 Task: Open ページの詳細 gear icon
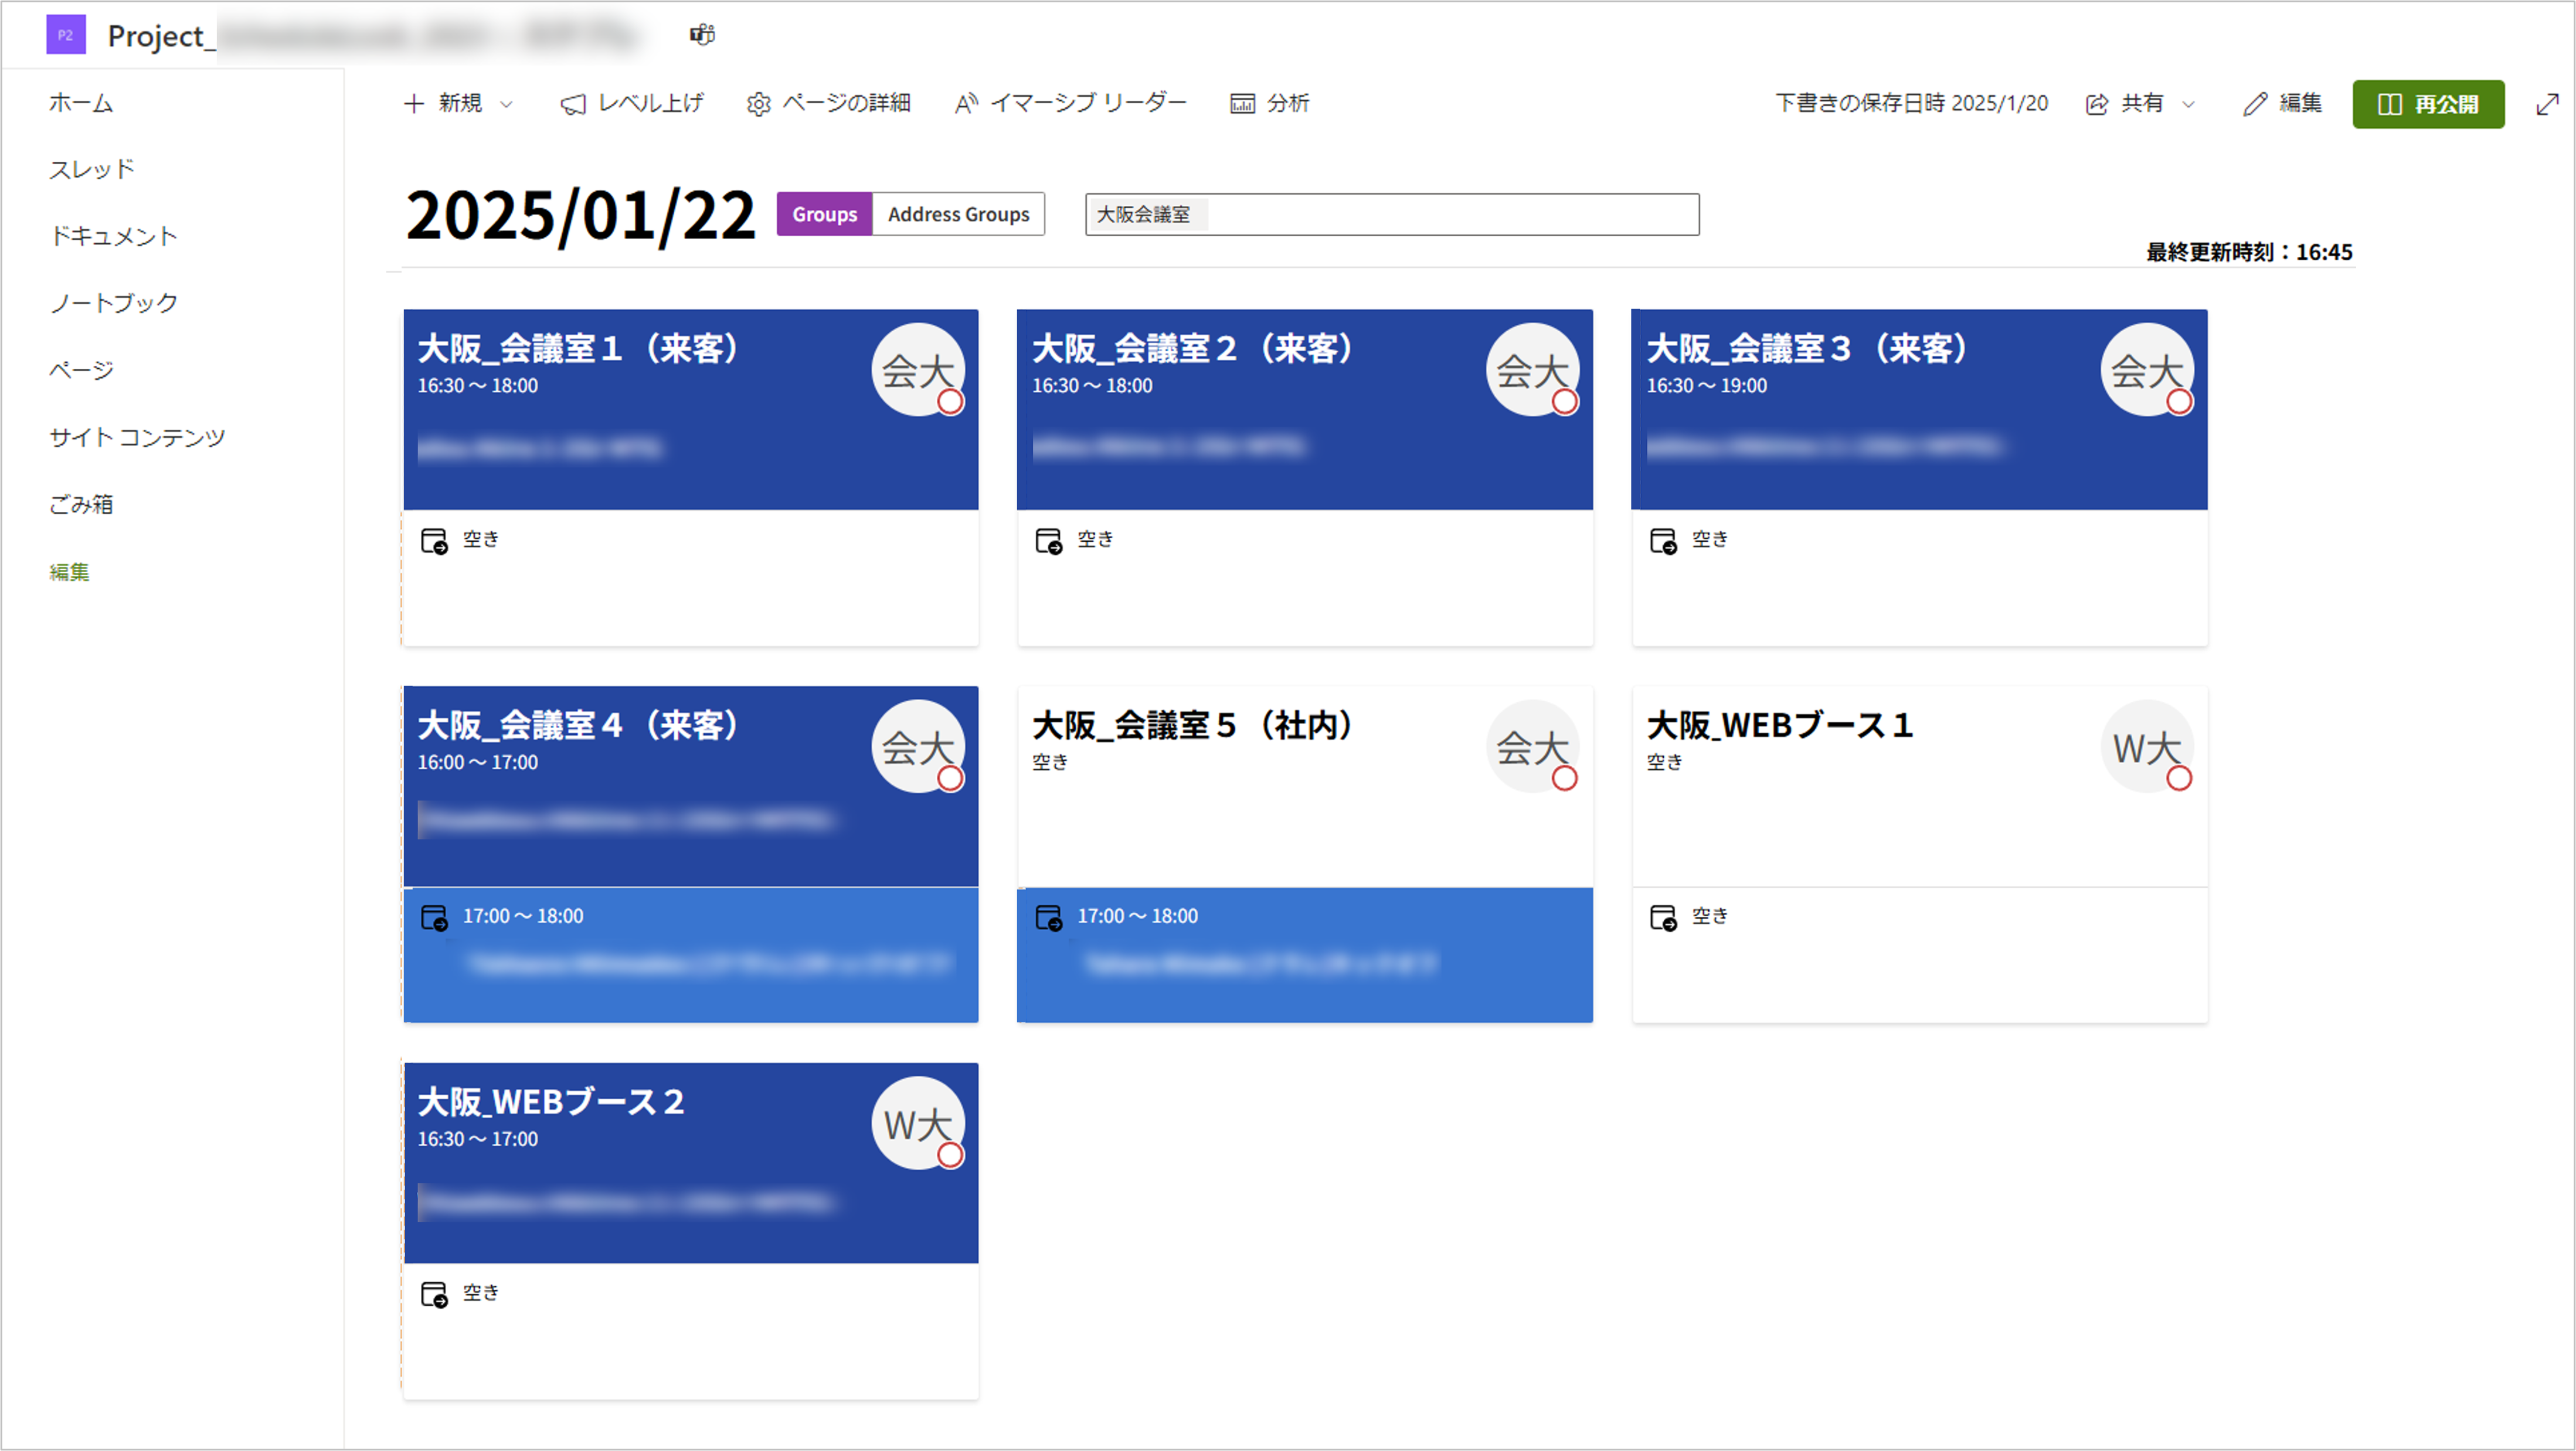pos(758,104)
